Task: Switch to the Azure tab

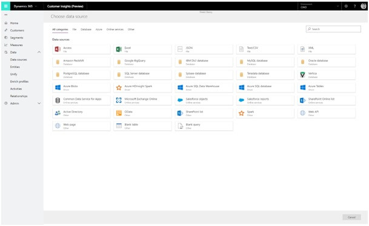Action: click(x=99, y=30)
